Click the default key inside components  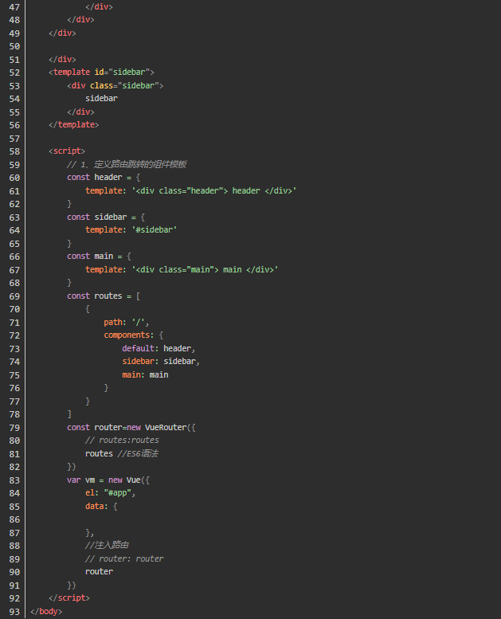point(139,348)
